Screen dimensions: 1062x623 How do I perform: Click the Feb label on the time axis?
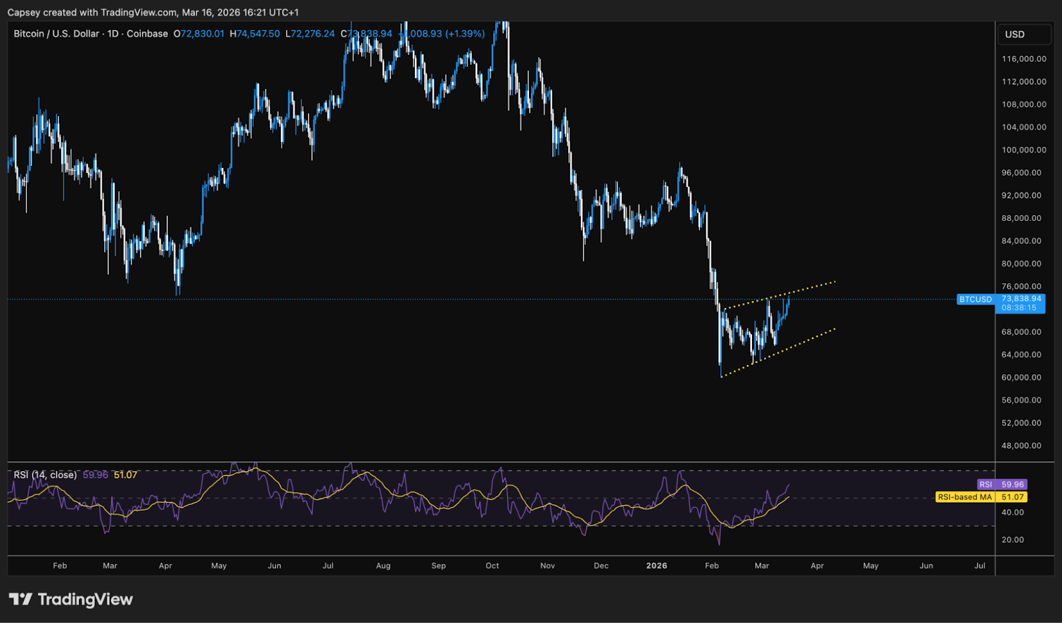[60, 566]
